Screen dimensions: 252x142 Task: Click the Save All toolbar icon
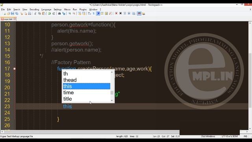17,14
